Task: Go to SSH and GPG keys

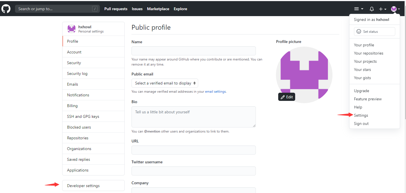Action: [x=83, y=116]
